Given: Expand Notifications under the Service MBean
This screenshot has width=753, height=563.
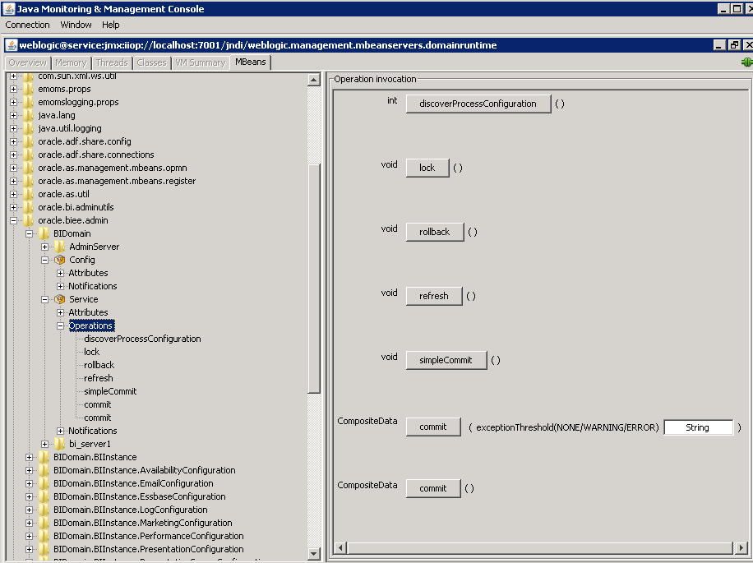Looking at the screenshot, I should (61, 431).
